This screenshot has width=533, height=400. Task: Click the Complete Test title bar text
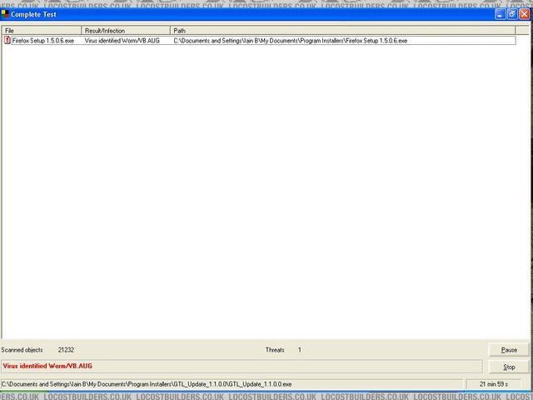[33, 14]
